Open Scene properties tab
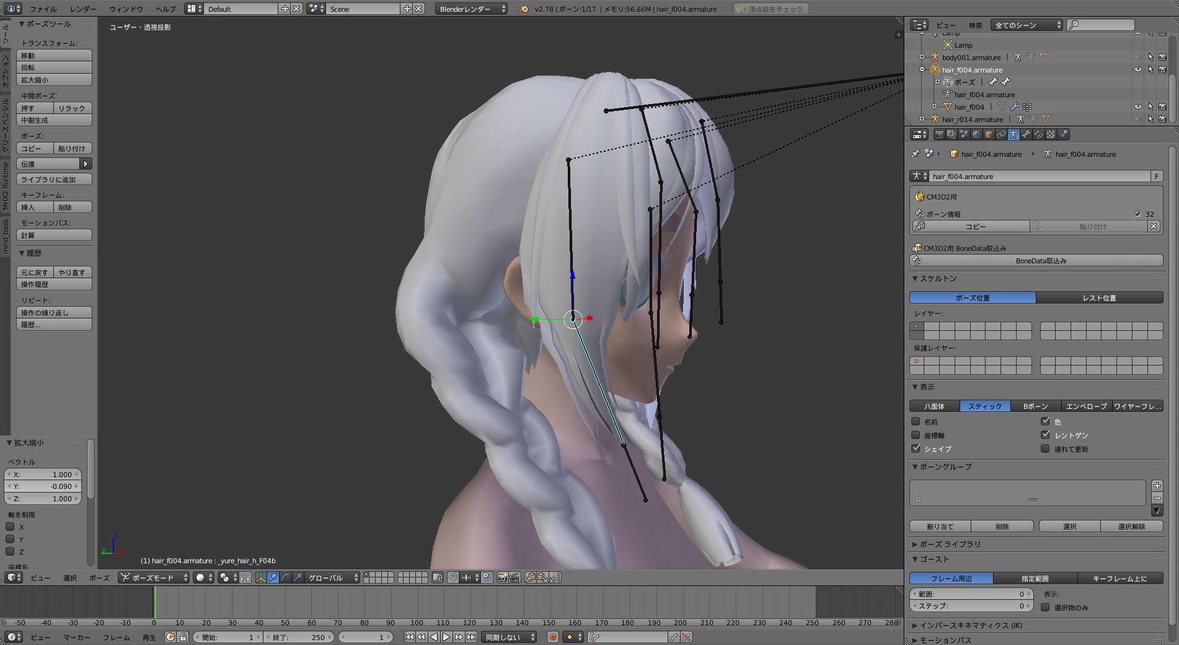The image size is (1179, 645). (x=964, y=134)
